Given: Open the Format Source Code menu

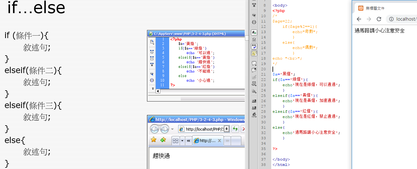Looking at the screenshot, I should pyautogui.click(x=254, y=115).
